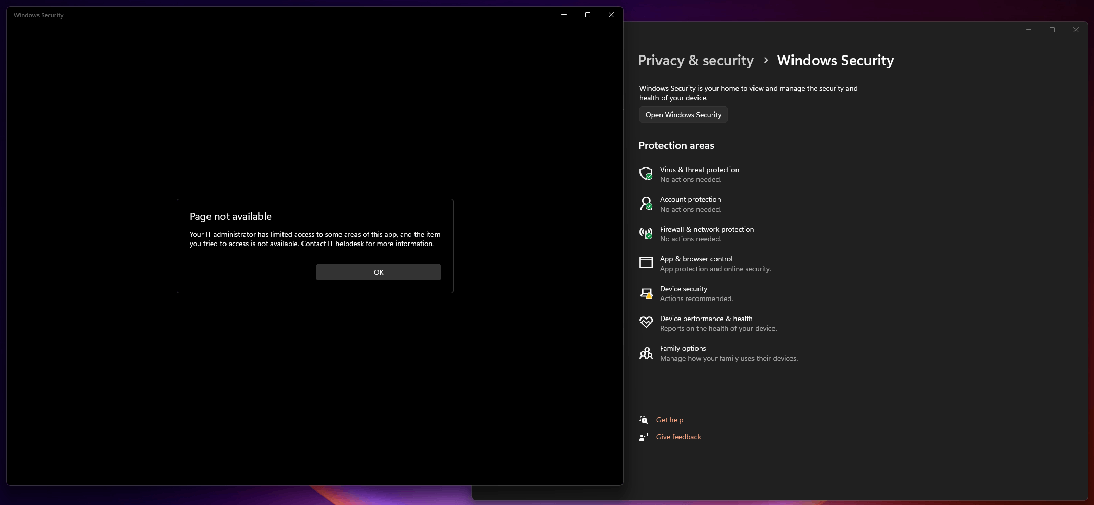Click the Device security laptop icon
The image size is (1094, 505).
[646, 293]
